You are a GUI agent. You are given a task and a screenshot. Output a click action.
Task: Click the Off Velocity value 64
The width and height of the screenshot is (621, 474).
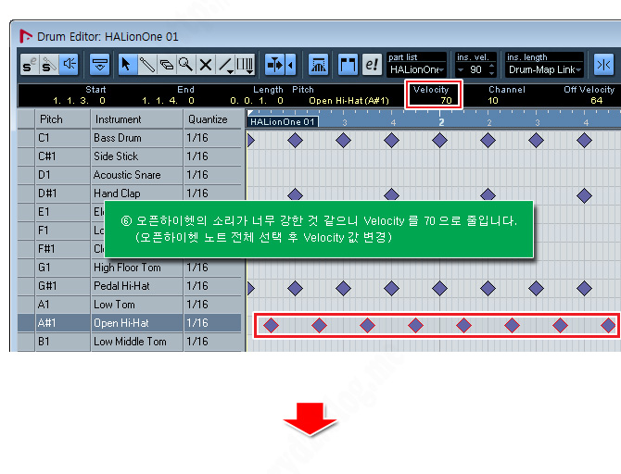[x=597, y=101]
